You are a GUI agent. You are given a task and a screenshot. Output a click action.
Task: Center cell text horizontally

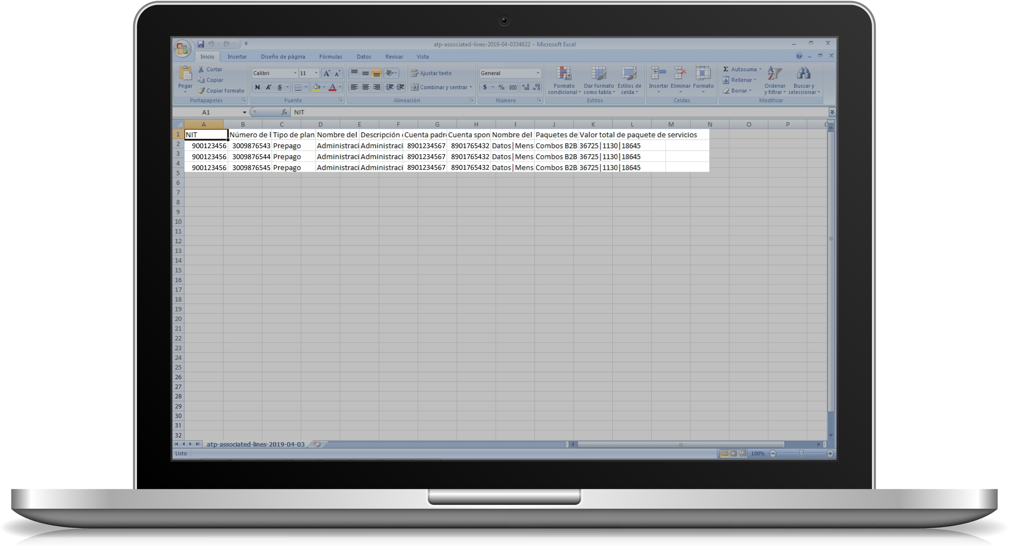click(365, 87)
